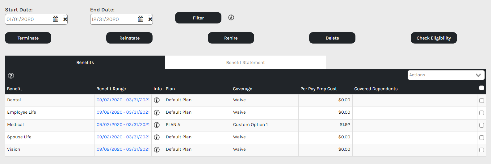The image size is (491, 164).
Task: Show info for the Medical benefit
Action: pos(157,125)
